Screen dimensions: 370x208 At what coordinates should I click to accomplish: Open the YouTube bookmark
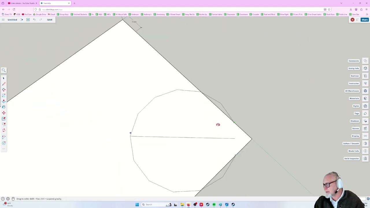pyautogui.click(x=27, y=14)
